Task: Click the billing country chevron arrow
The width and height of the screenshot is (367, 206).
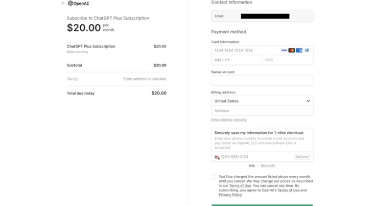Action: [x=308, y=101]
